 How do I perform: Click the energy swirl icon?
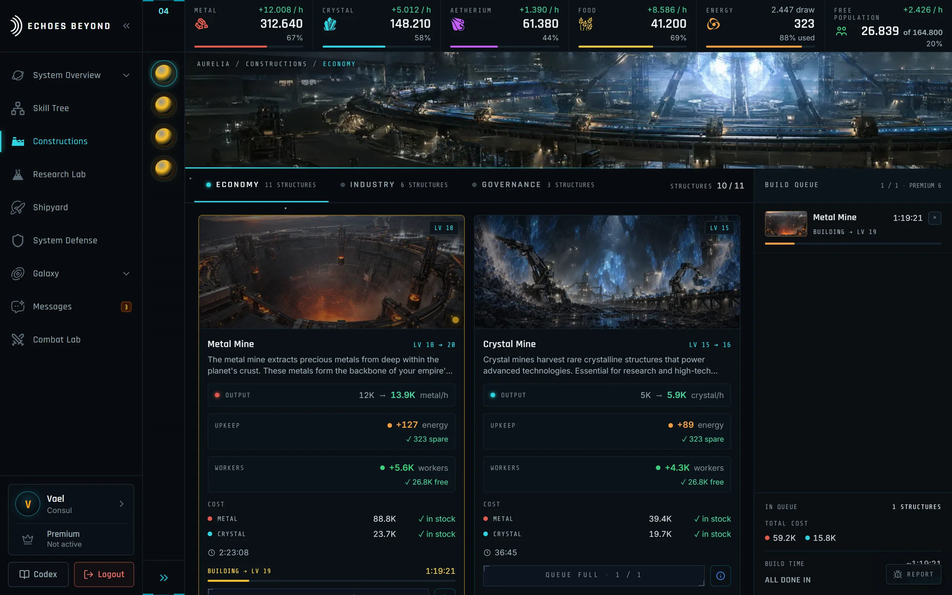[713, 25]
